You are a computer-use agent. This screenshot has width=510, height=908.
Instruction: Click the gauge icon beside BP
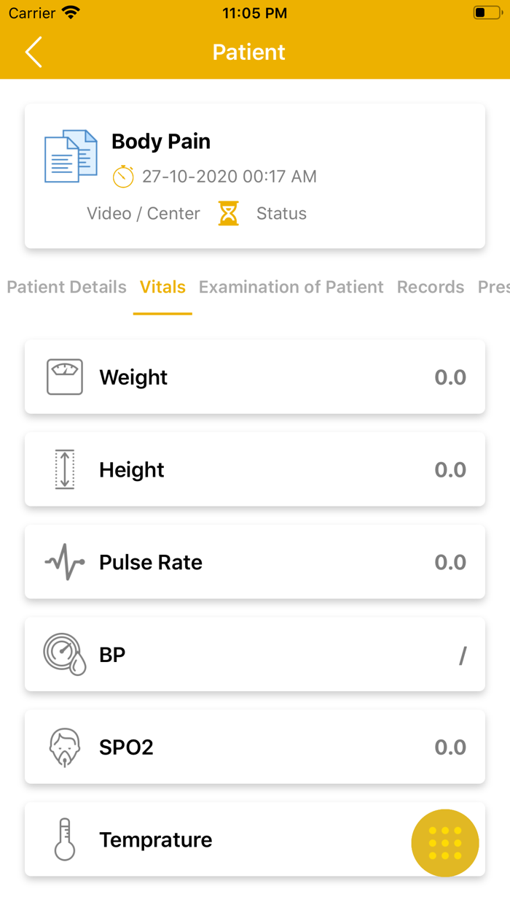64,655
